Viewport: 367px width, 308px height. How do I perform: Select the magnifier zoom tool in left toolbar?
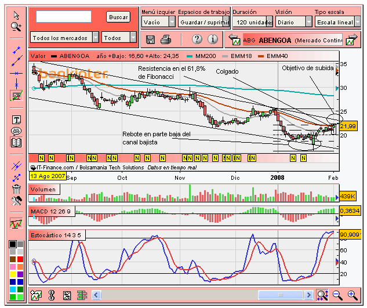[16, 27]
